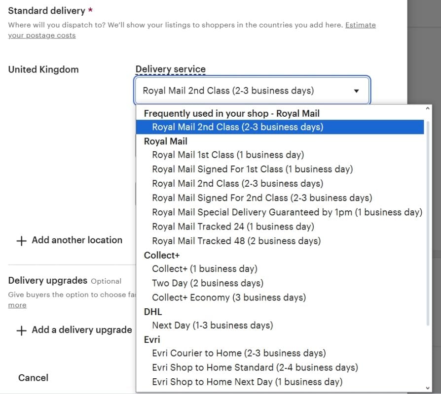Viewport: 441px width, 394px height.
Task: Select Evri Shop to Home Next Day
Action: [247, 382]
